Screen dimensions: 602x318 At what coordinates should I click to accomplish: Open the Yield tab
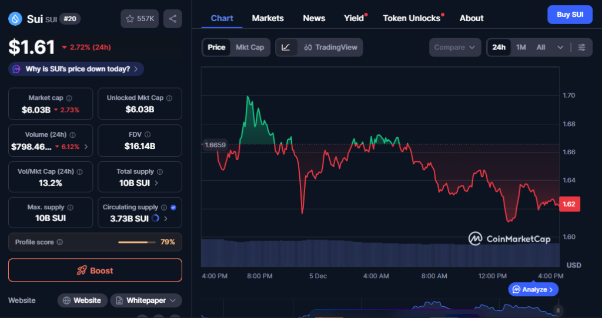pos(354,18)
